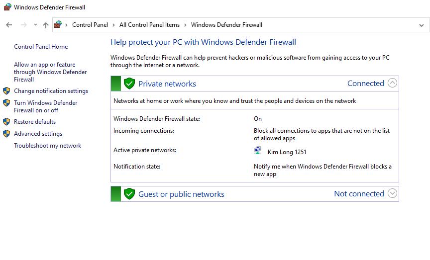Click the Windows Defender Firewall state label

(x=157, y=119)
